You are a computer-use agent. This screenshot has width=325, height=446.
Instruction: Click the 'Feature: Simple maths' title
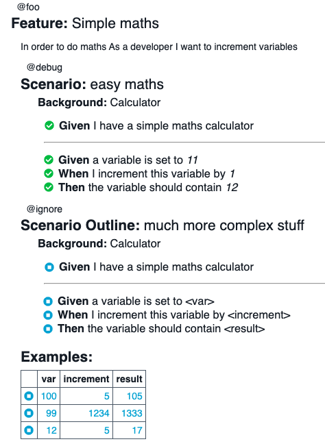click(85, 23)
